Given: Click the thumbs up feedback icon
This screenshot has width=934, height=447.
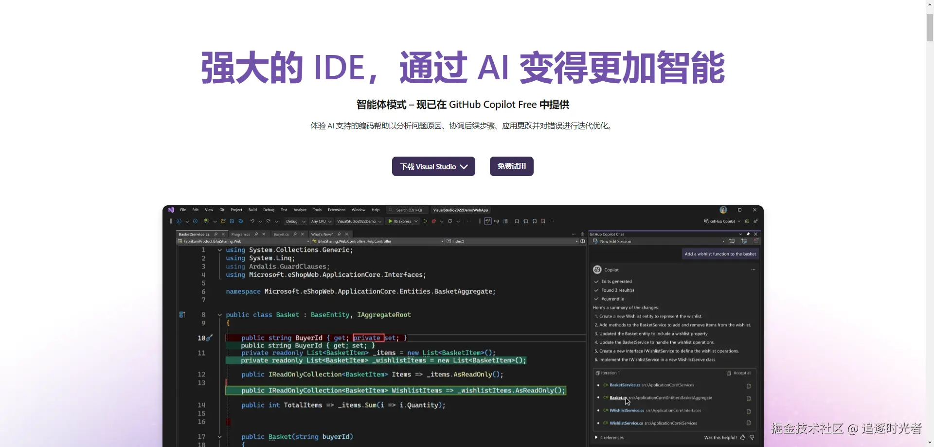Looking at the screenshot, I should click(x=742, y=437).
